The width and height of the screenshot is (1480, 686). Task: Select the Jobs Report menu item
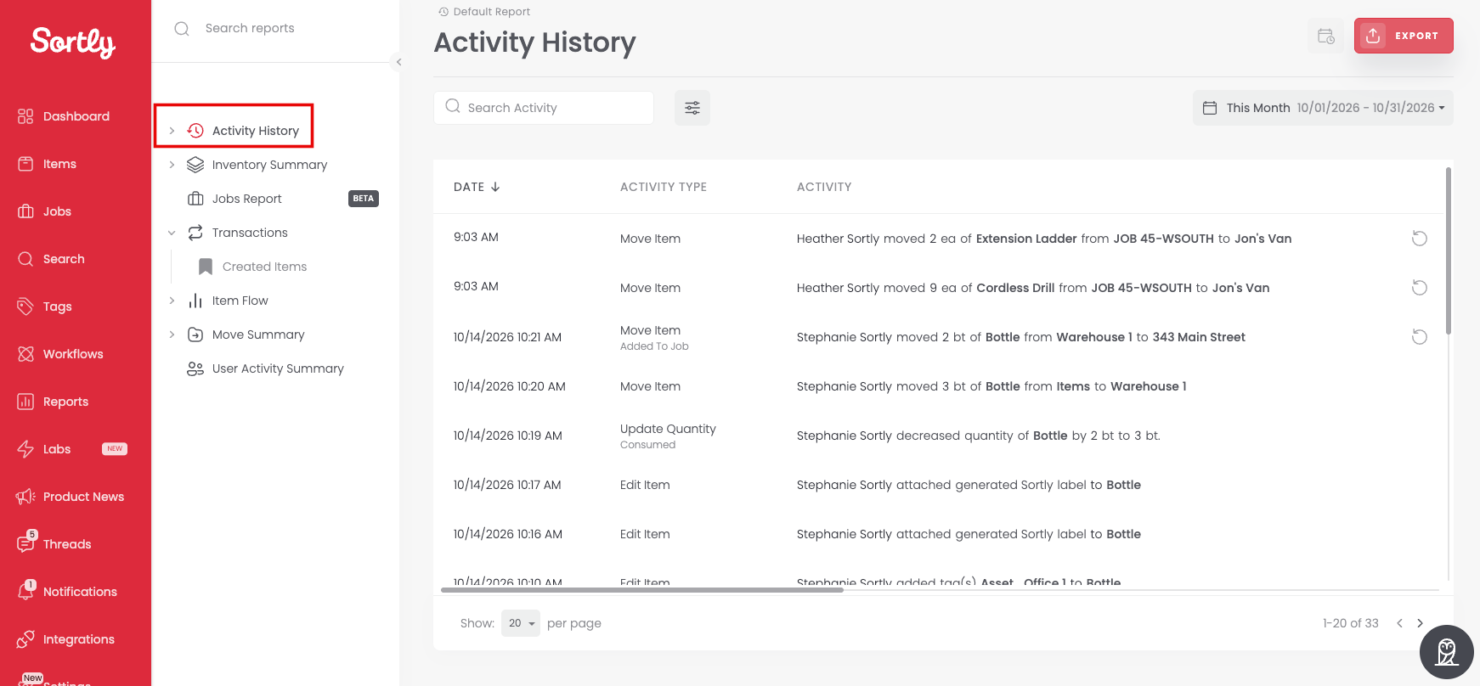pos(246,199)
